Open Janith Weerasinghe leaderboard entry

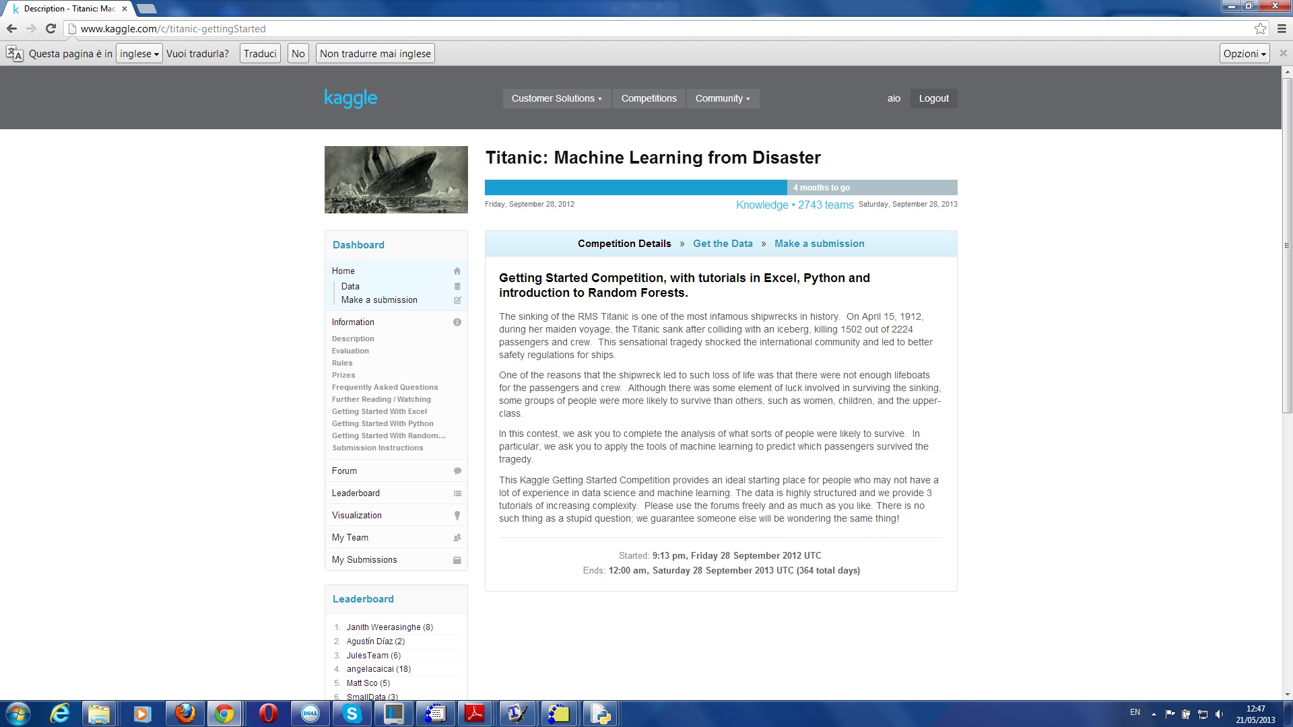point(390,627)
